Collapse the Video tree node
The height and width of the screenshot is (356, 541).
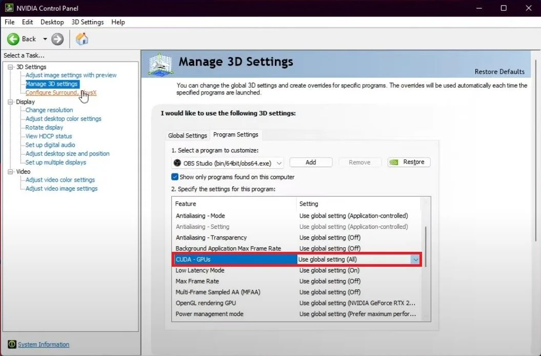(x=10, y=172)
